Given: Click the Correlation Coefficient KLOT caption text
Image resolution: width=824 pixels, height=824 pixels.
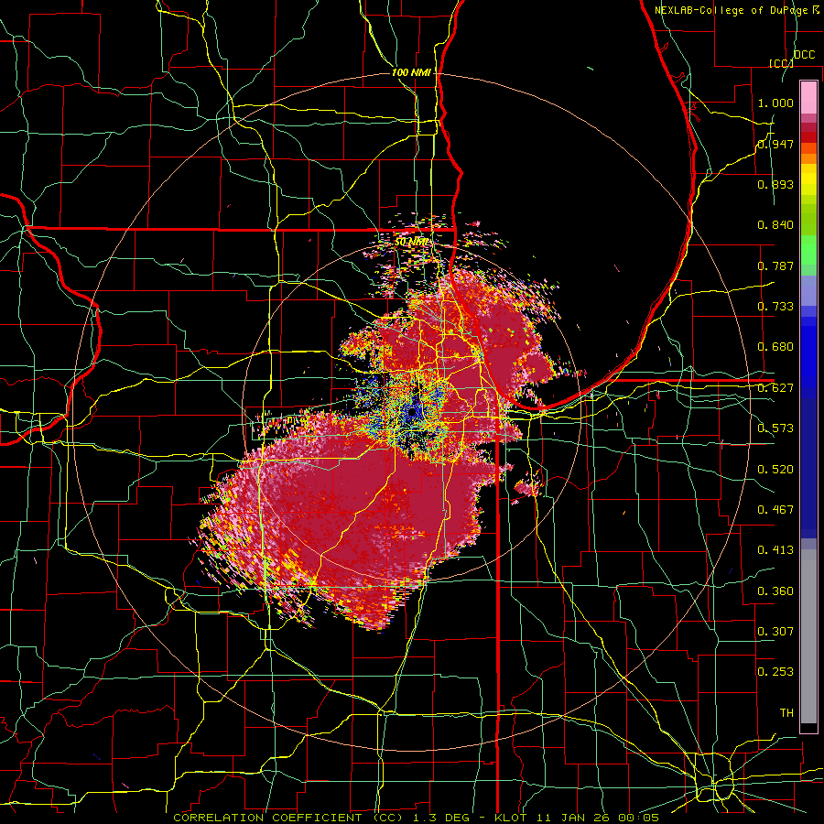Looking at the screenshot, I should tap(416, 818).
